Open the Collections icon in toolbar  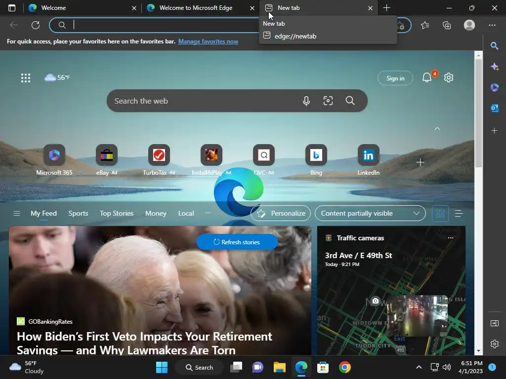pyautogui.click(x=447, y=25)
